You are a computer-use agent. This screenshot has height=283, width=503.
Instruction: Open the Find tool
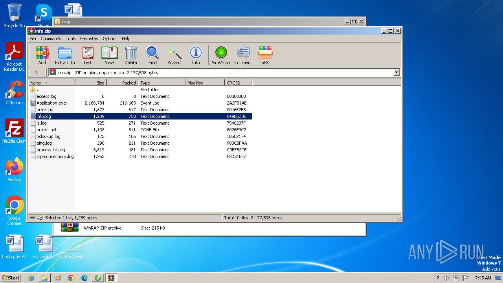[152, 55]
